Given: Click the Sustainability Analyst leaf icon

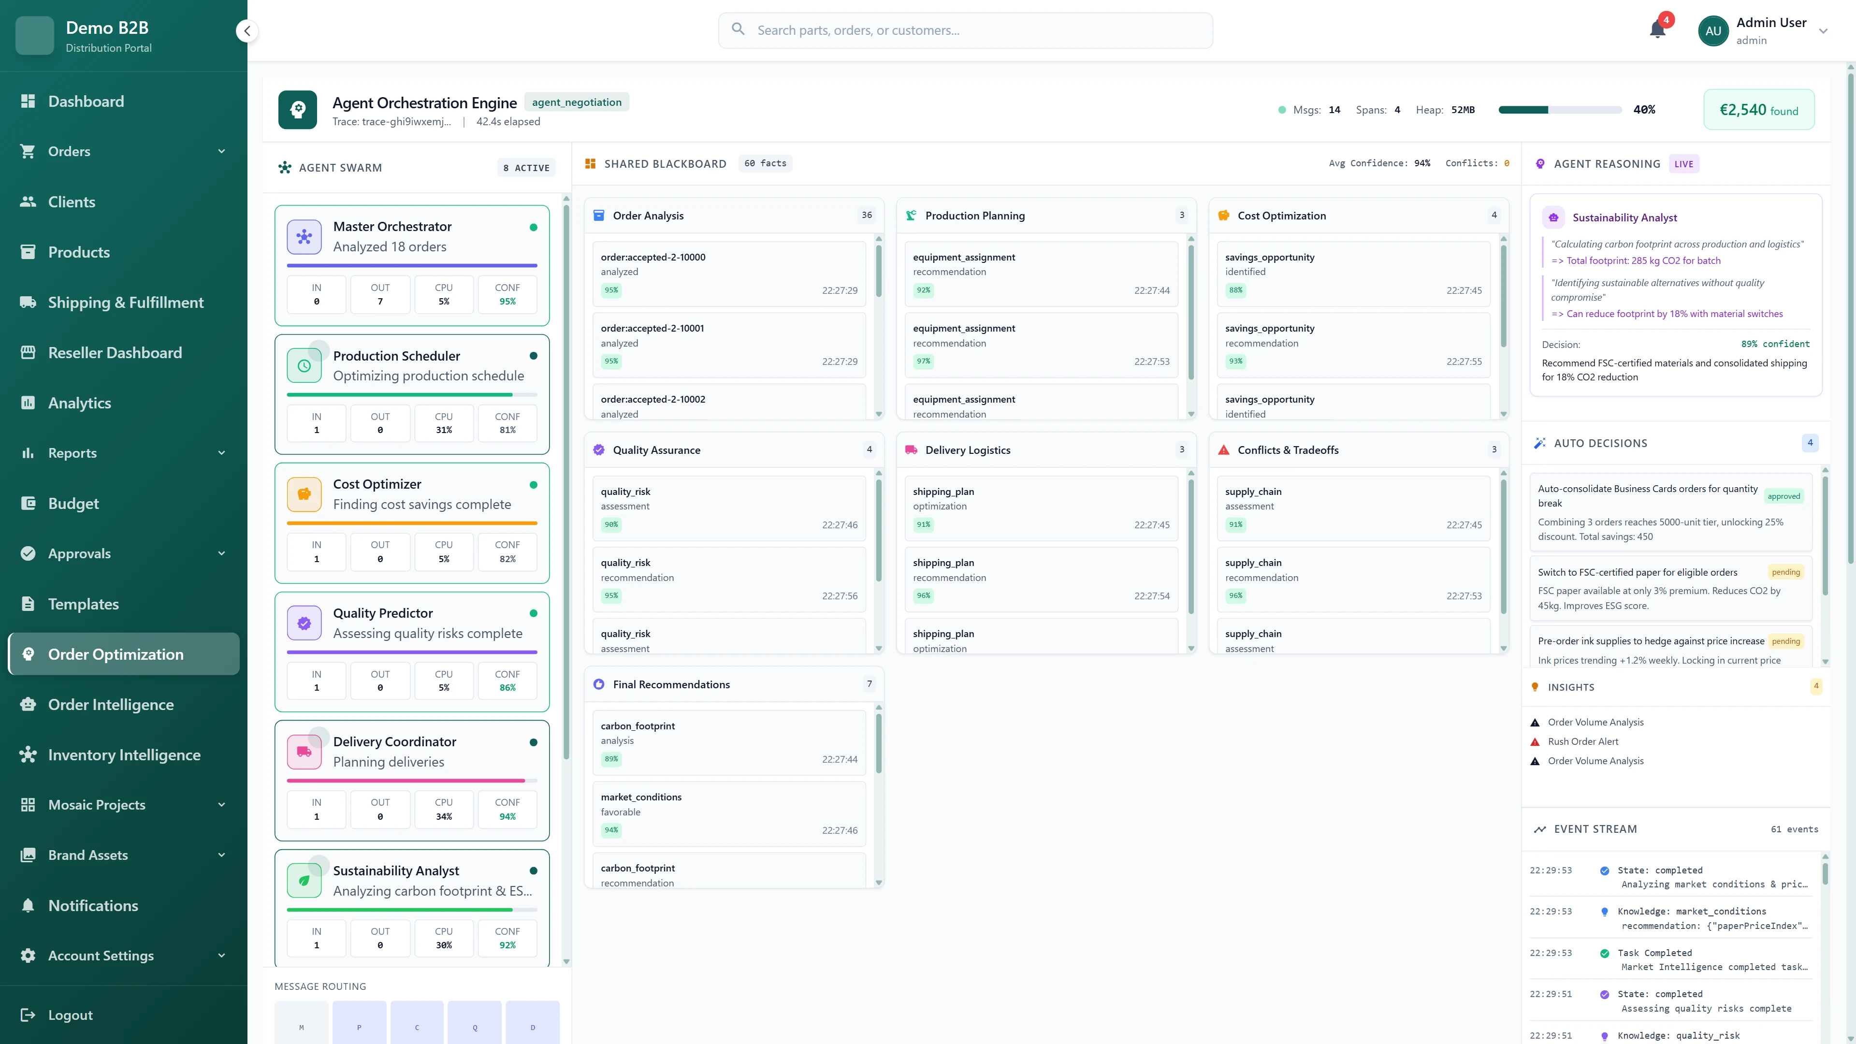Looking at the screenshot, I should click(304, 881).
